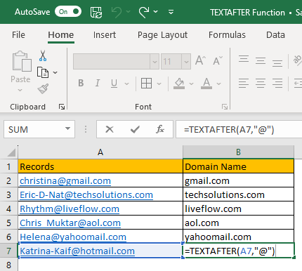Open Customize Quick Access Toolbar menu
Screen dimensions: 302x271
tap(171, 12)
